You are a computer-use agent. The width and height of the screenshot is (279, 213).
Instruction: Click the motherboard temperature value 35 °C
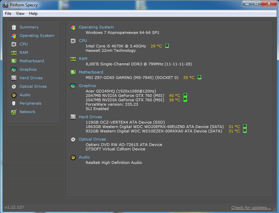tap(189, 78)
